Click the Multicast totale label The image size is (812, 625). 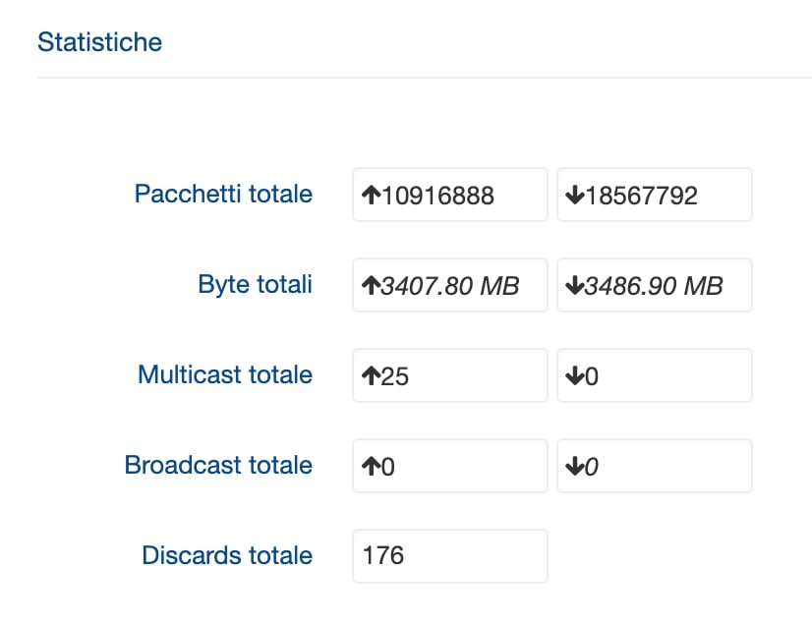coord(225,374)
